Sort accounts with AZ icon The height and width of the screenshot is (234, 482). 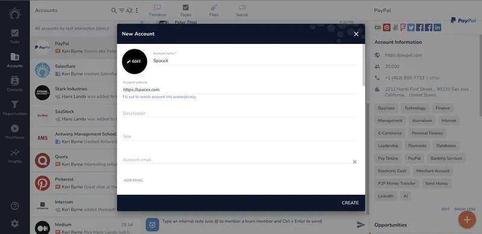coord(129,10)
